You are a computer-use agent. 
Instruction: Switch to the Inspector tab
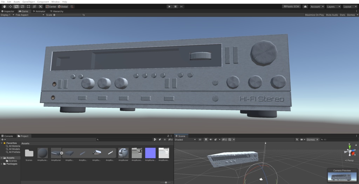(x=8, y=11)
